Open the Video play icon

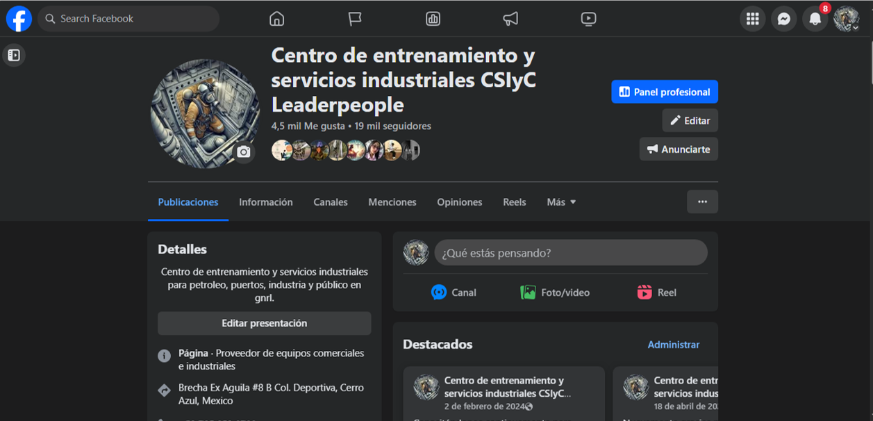coord(588,19)
